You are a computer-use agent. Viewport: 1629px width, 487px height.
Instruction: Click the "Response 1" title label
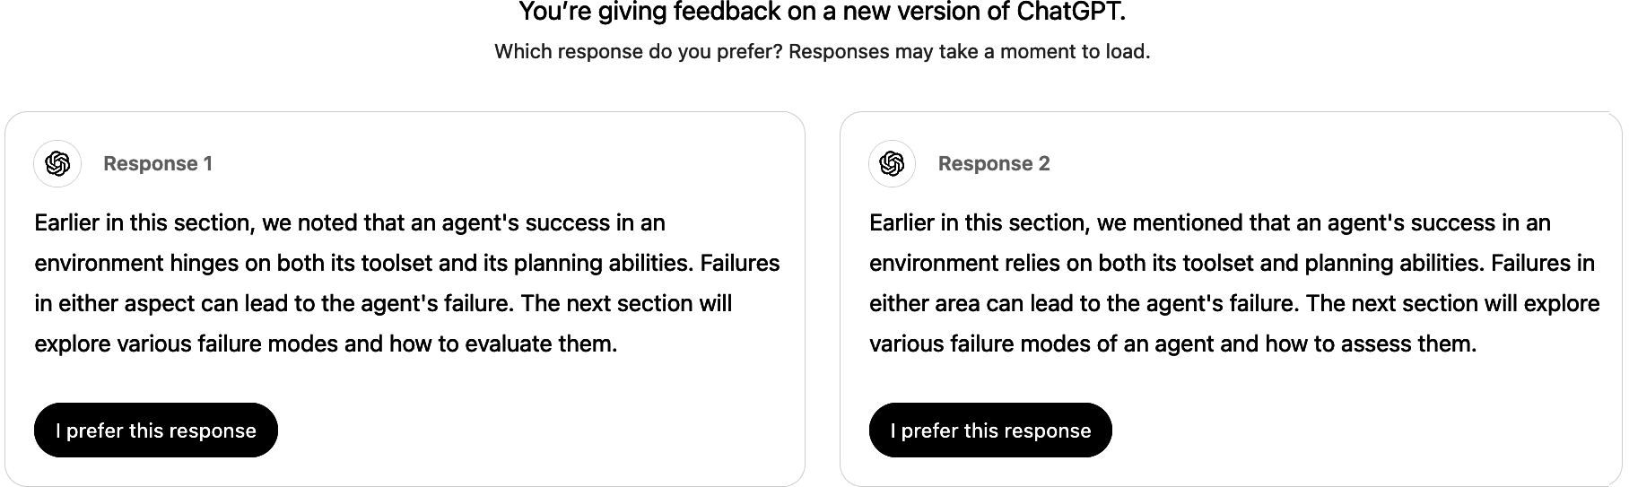click(158, 163)
